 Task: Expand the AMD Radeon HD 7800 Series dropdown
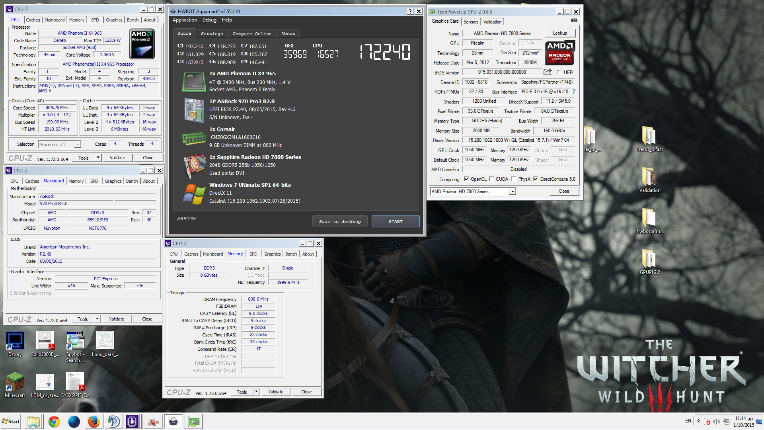click(513, 192)
